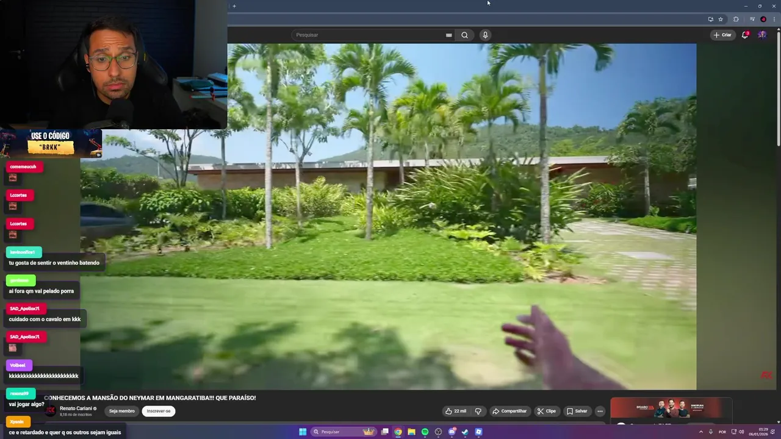This screenshot has width=781, height=439.
Task: Open the Chrome media controls icon
Action: pyautogui.click(x=752, y=19)
